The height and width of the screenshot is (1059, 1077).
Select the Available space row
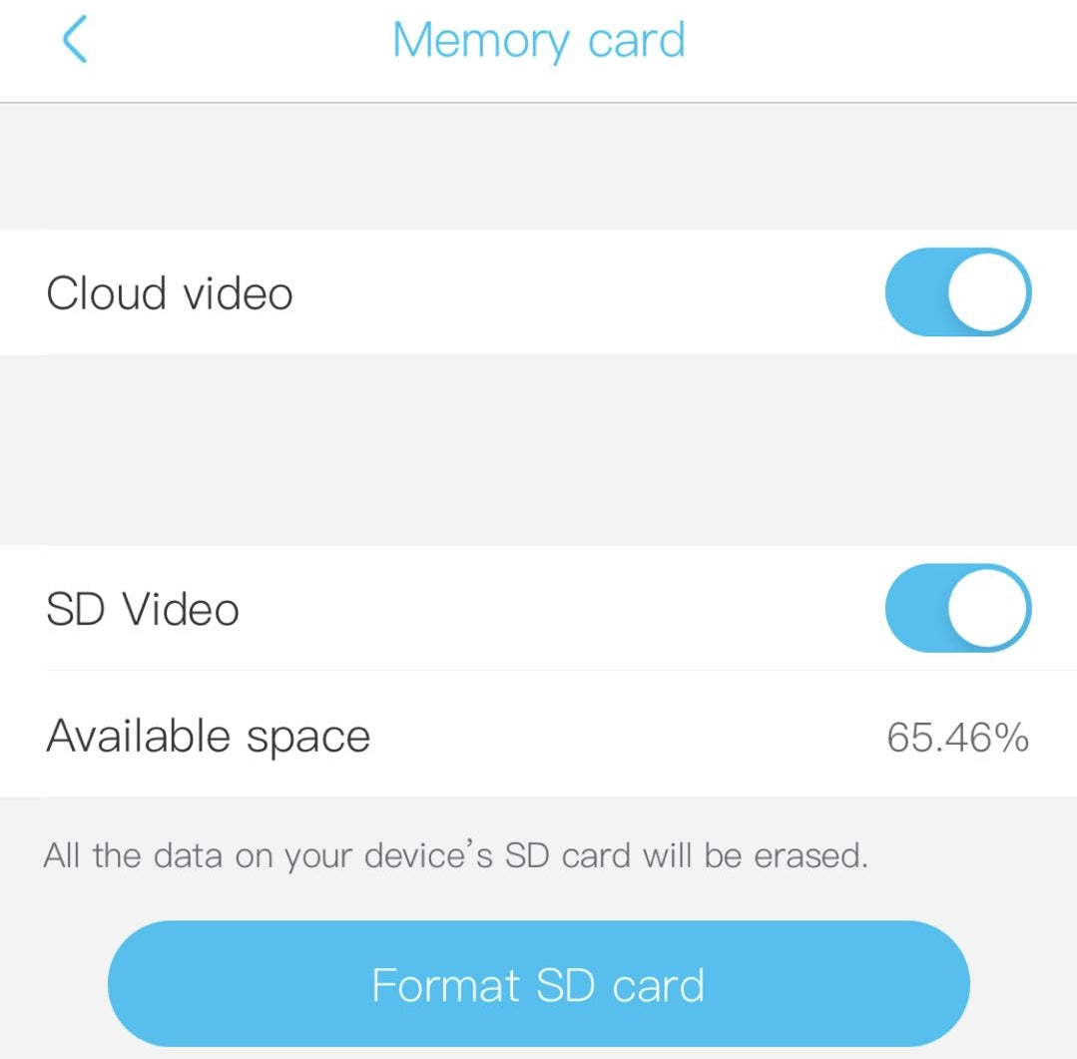(x=539, y=735)
